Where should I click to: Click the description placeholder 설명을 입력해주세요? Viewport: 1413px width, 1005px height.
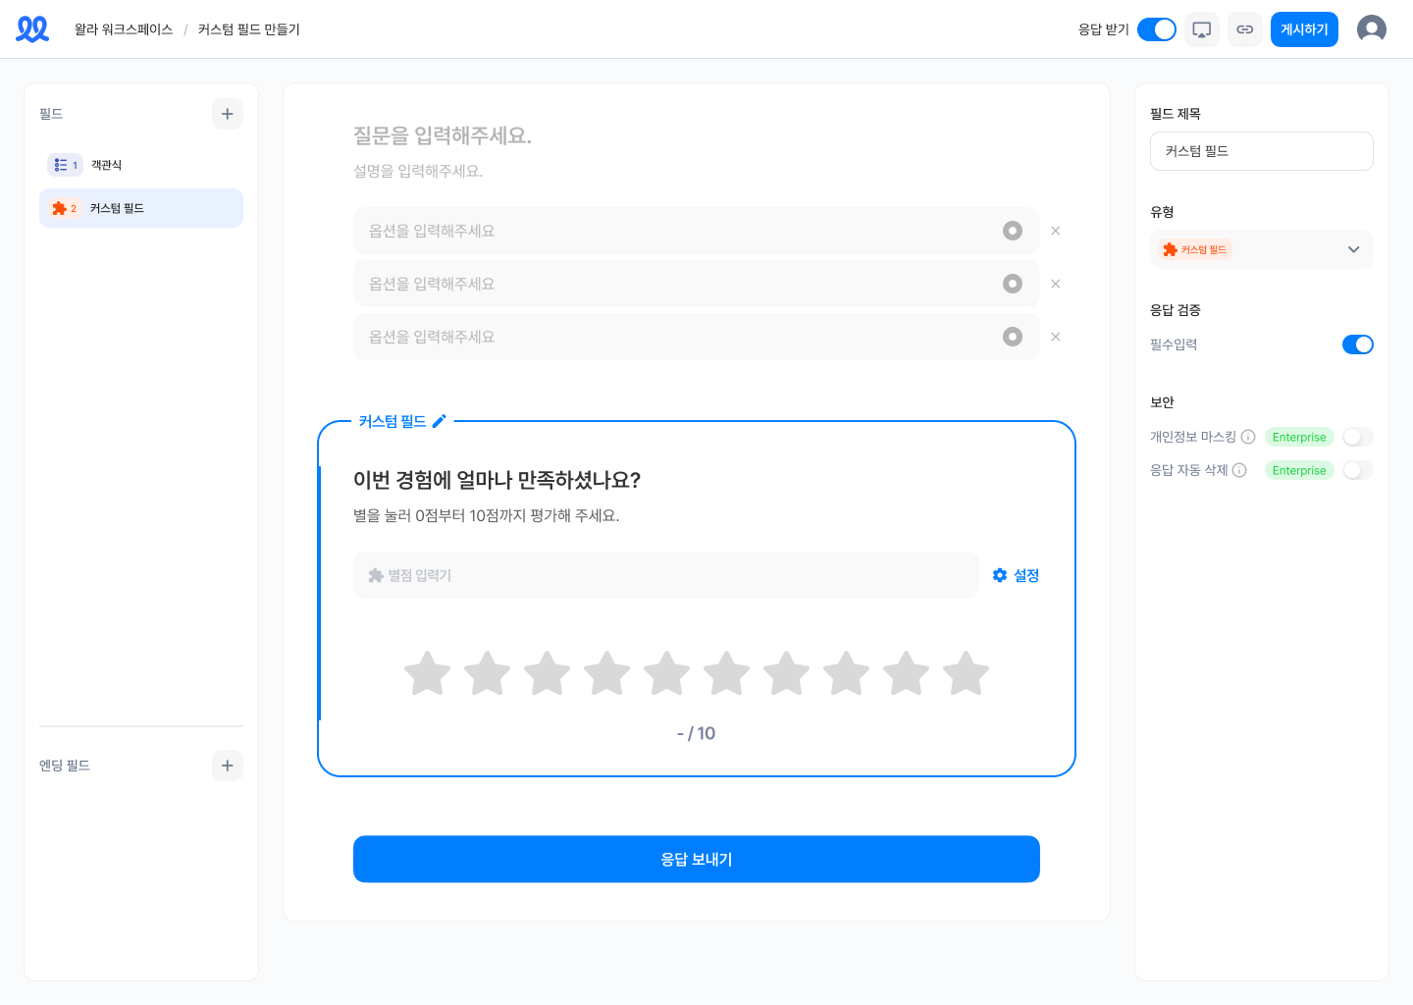418,171
